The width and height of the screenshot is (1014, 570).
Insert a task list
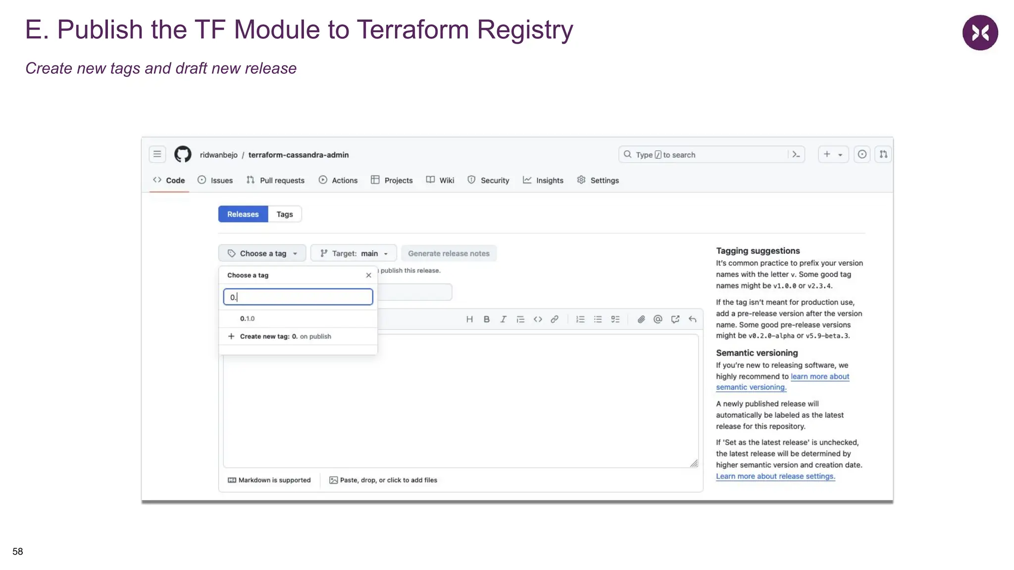615,319
